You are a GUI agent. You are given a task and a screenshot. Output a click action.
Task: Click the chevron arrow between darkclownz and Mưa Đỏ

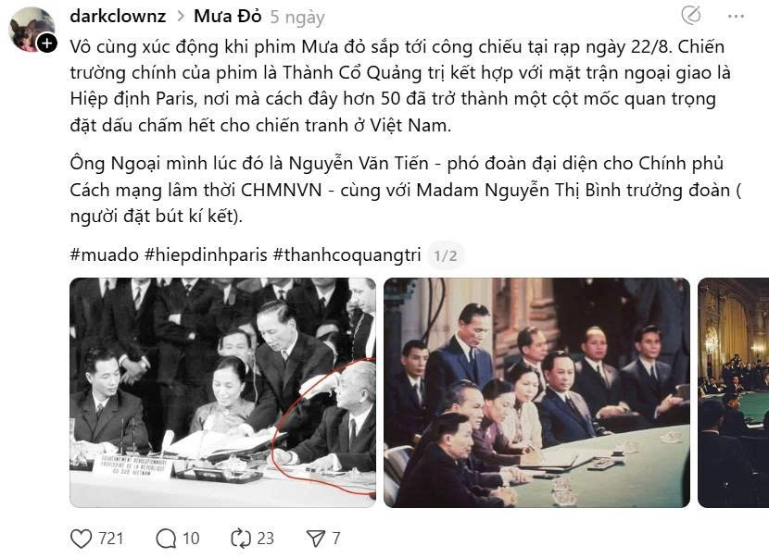[181, 17]
